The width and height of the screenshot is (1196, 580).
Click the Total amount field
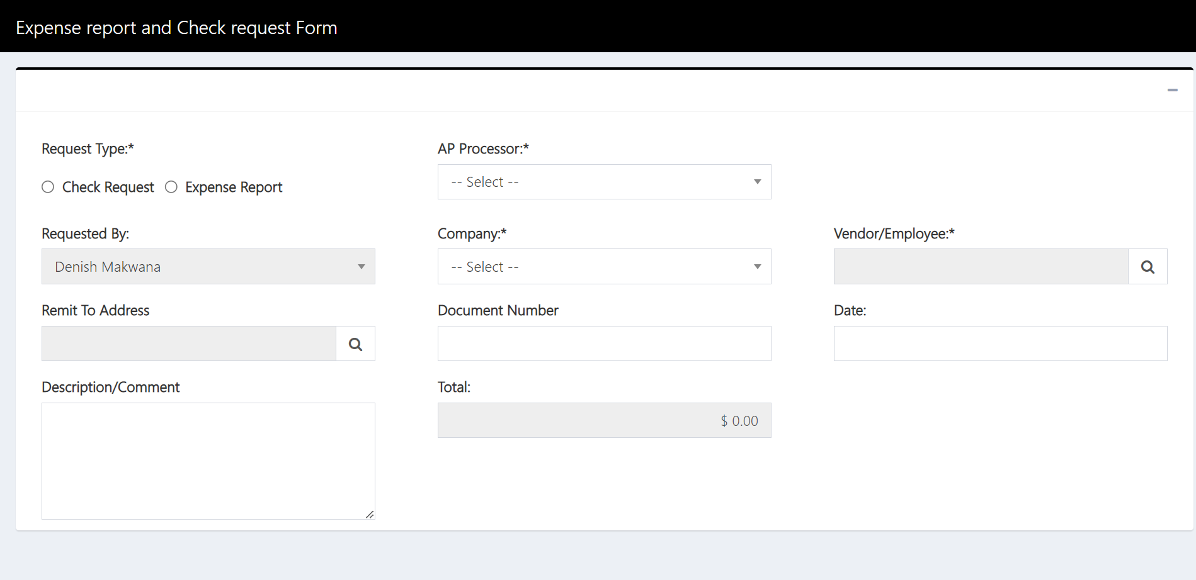(x=603, y=420)
